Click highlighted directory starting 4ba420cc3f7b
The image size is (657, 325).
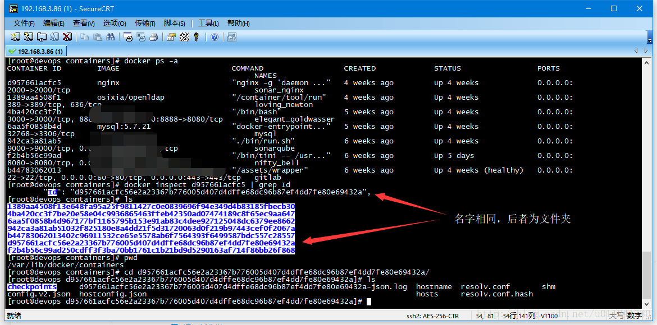(151, 214)
